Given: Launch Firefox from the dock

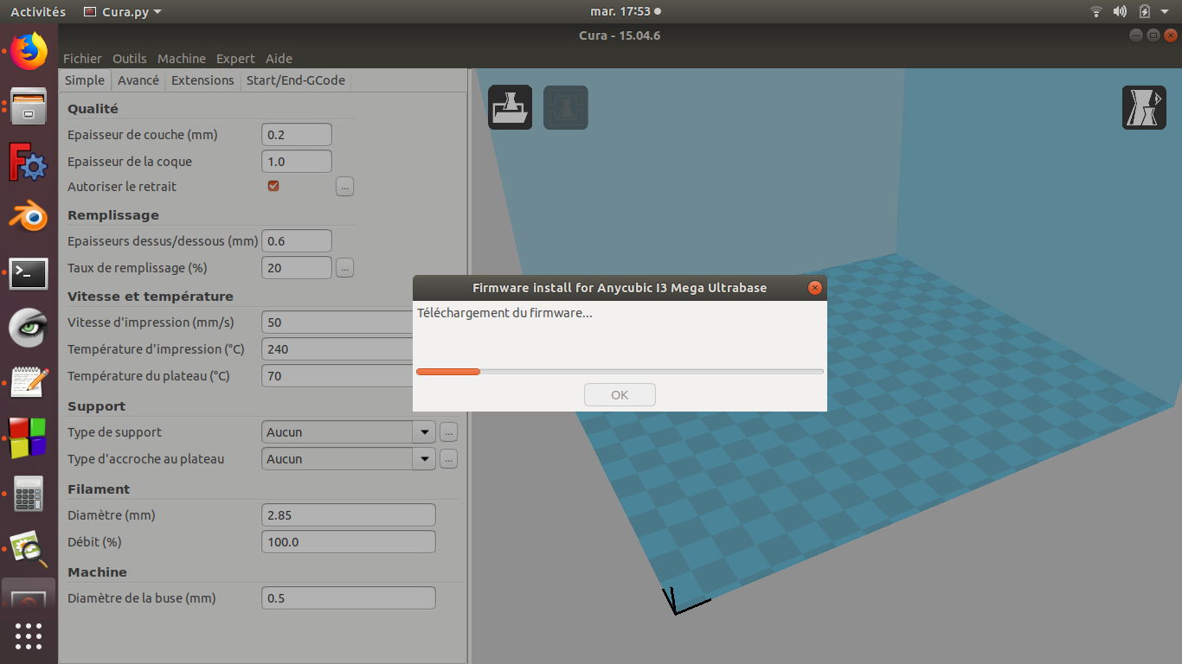Looking at the screenshot, I should click(x=29, y=52).
